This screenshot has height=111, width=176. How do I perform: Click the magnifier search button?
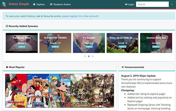[x=172, y=4]
